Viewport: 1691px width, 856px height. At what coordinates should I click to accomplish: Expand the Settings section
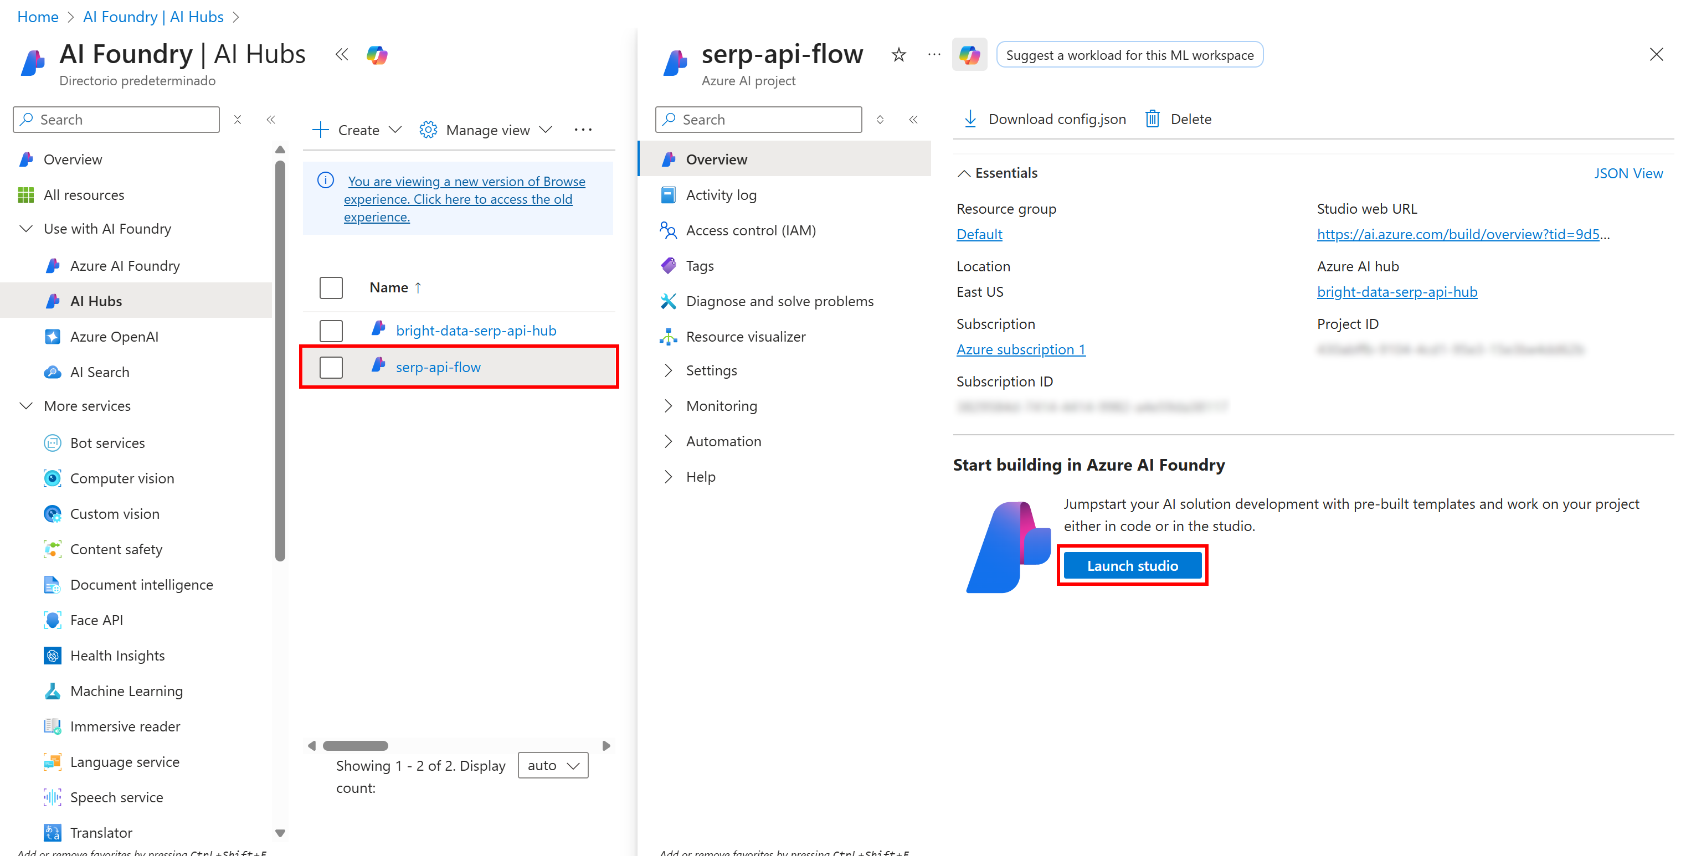pyautogui.click(x=712, y=370)
